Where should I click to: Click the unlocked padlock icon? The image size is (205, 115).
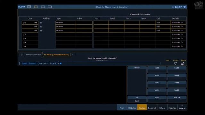183,64
